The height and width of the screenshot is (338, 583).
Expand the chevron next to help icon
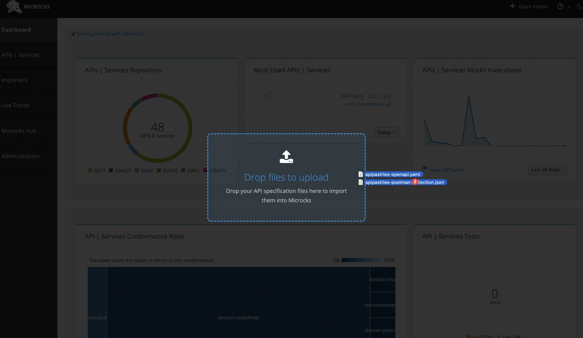569,7
